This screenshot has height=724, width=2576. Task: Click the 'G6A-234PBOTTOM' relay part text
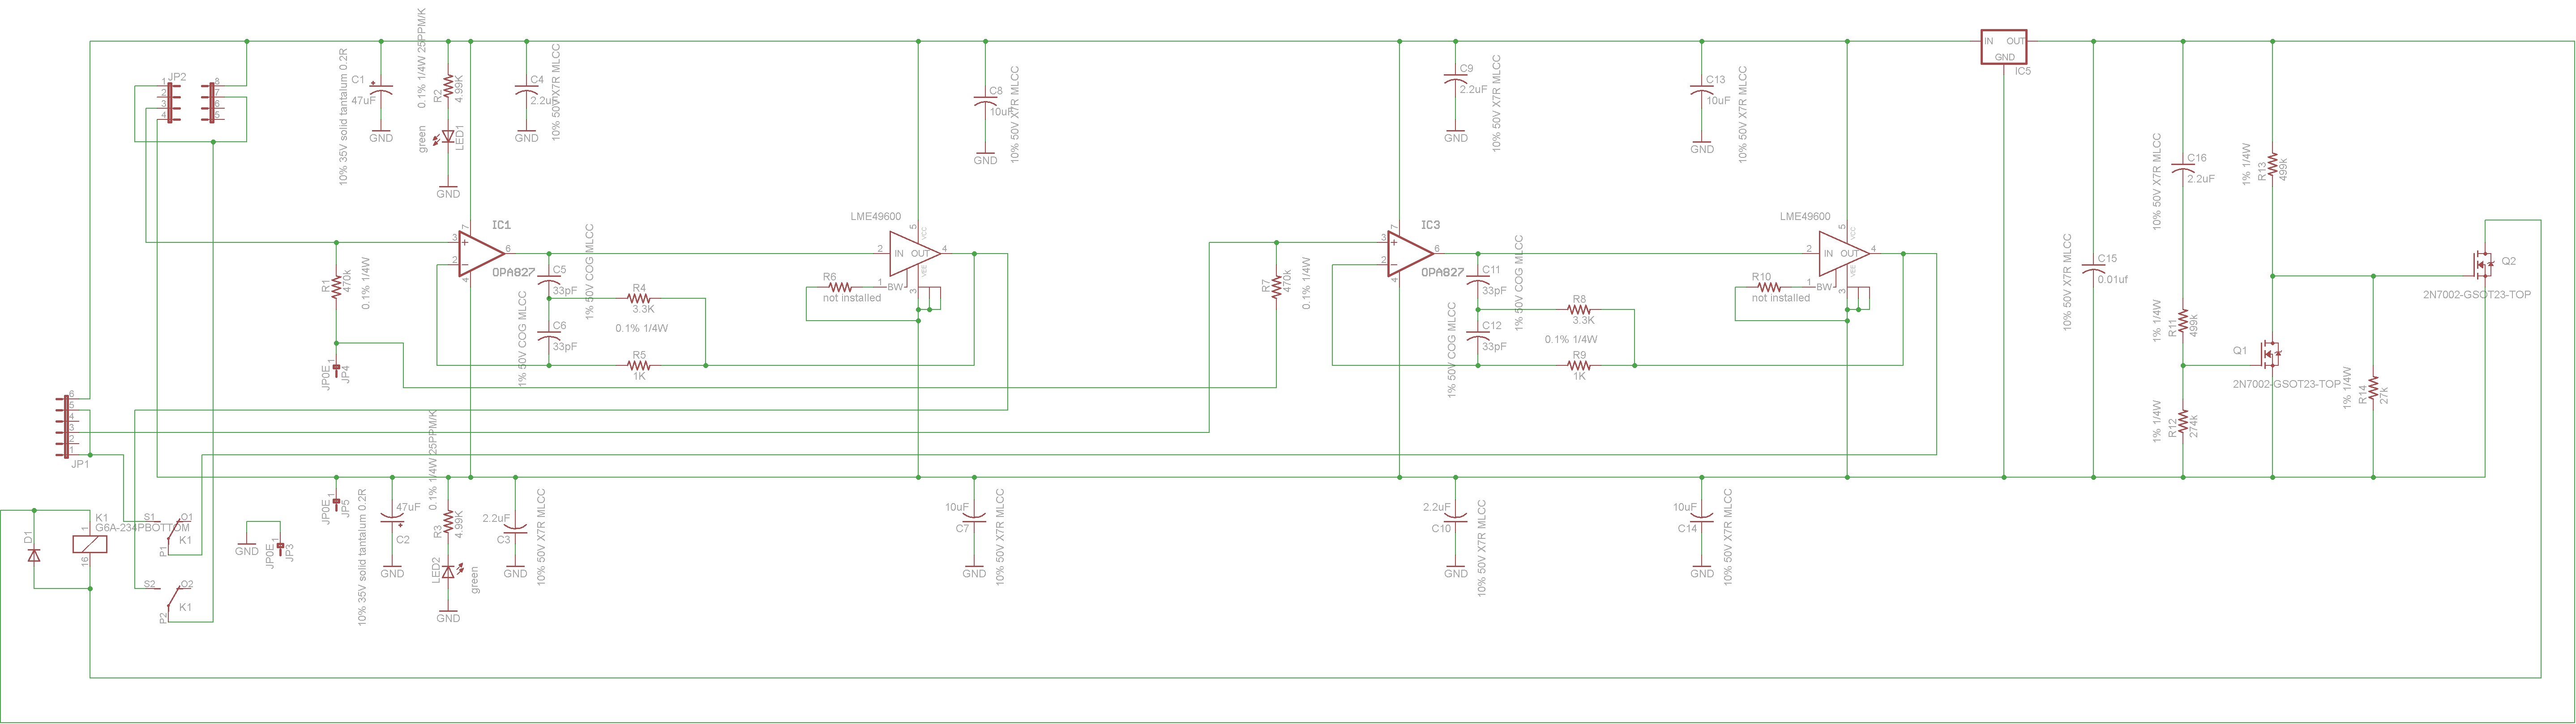[x=142, y=527]
